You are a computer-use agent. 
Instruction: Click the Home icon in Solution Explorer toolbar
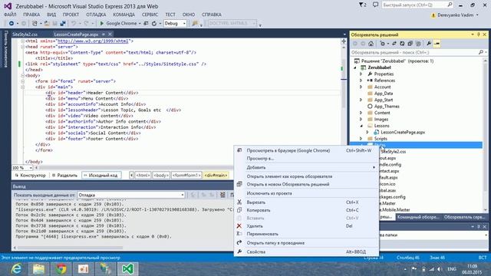click(371, 44)
